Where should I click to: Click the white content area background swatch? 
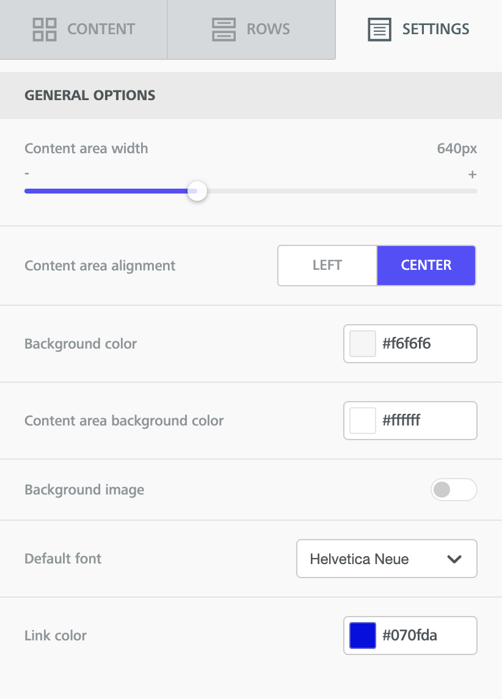click(363, 421)
